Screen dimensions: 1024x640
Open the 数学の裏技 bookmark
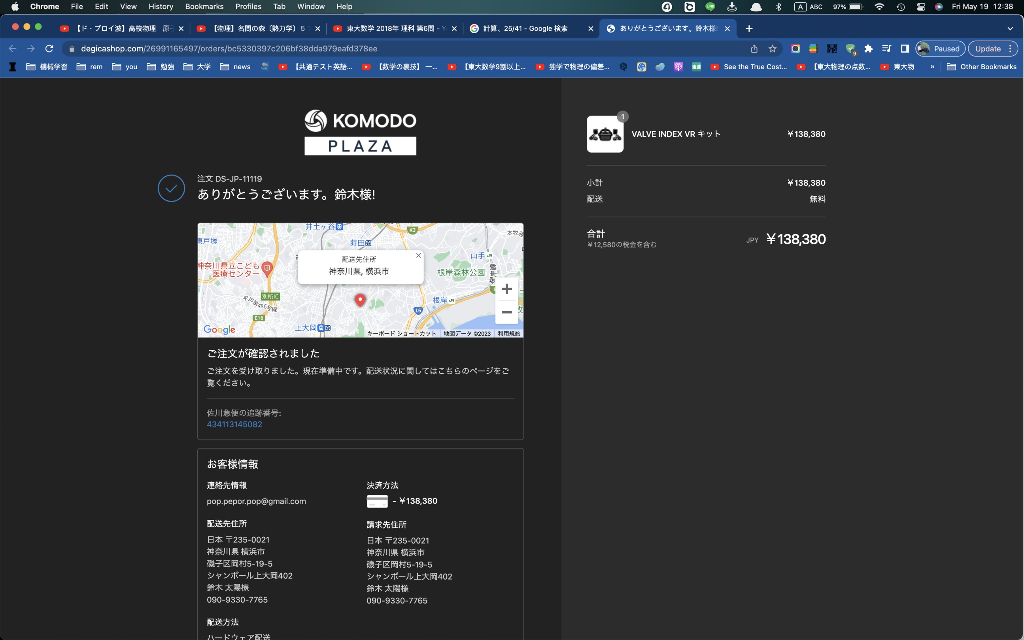point(400,67)
